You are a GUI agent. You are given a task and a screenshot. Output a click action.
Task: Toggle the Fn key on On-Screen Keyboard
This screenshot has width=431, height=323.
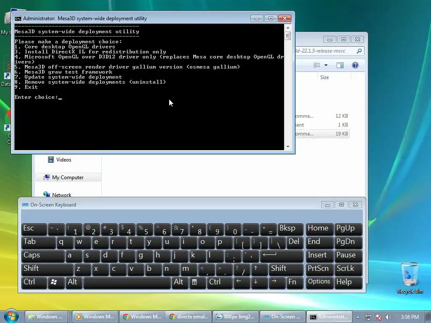coord(295,283)
